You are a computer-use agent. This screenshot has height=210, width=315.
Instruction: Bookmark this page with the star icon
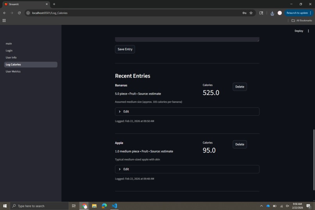pyautogui.click(x=251, y=13)
